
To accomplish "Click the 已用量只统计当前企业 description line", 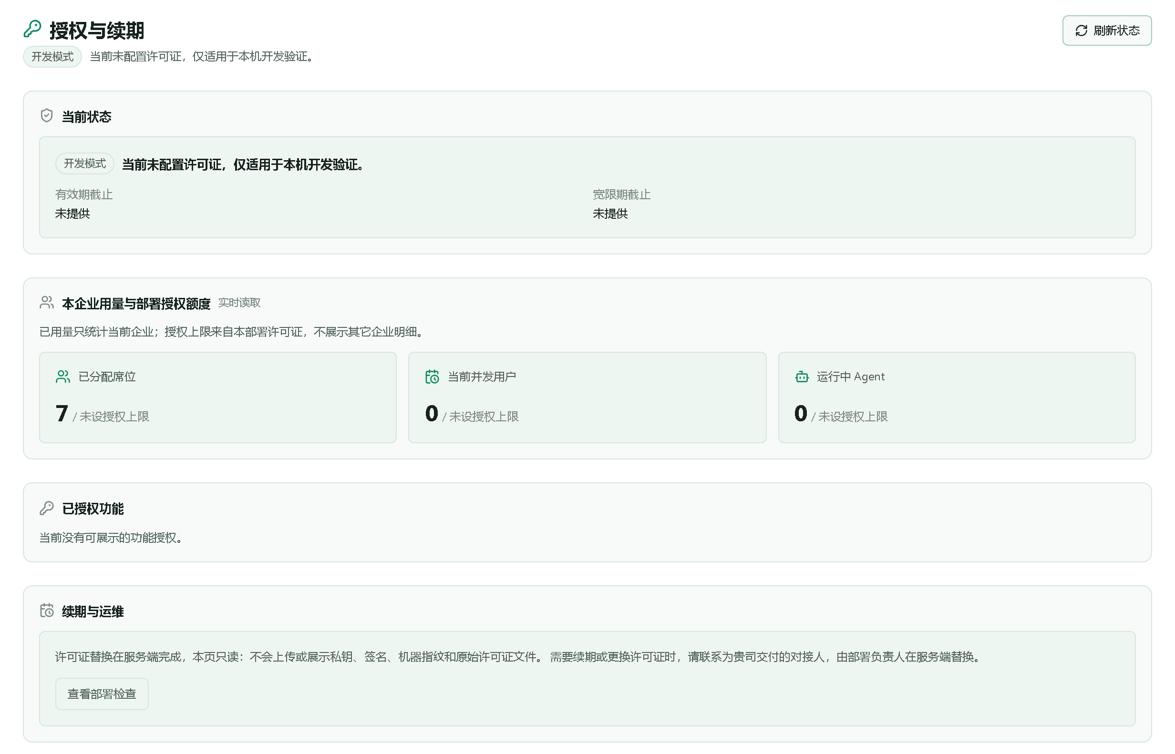I will pyautogui.click(x=232, y=332).
